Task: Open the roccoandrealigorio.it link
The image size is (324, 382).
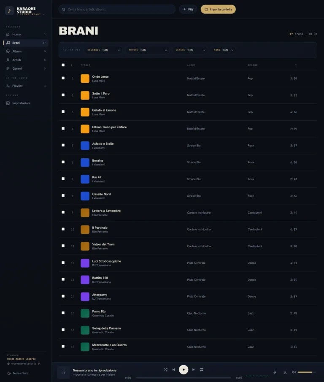Action: click(24, 363)
